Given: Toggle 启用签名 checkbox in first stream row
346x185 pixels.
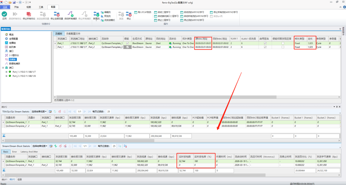Looking at the screenshot, I should coord(265,43).
